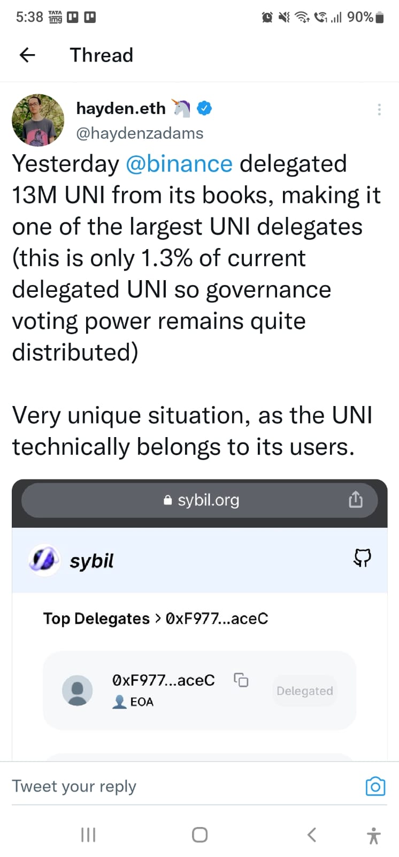Image resolution: width=399 pixels, height=857 pixels.
Task: Tap the 0xF977...aceC breadcrumb item
Action: [217, 619]
